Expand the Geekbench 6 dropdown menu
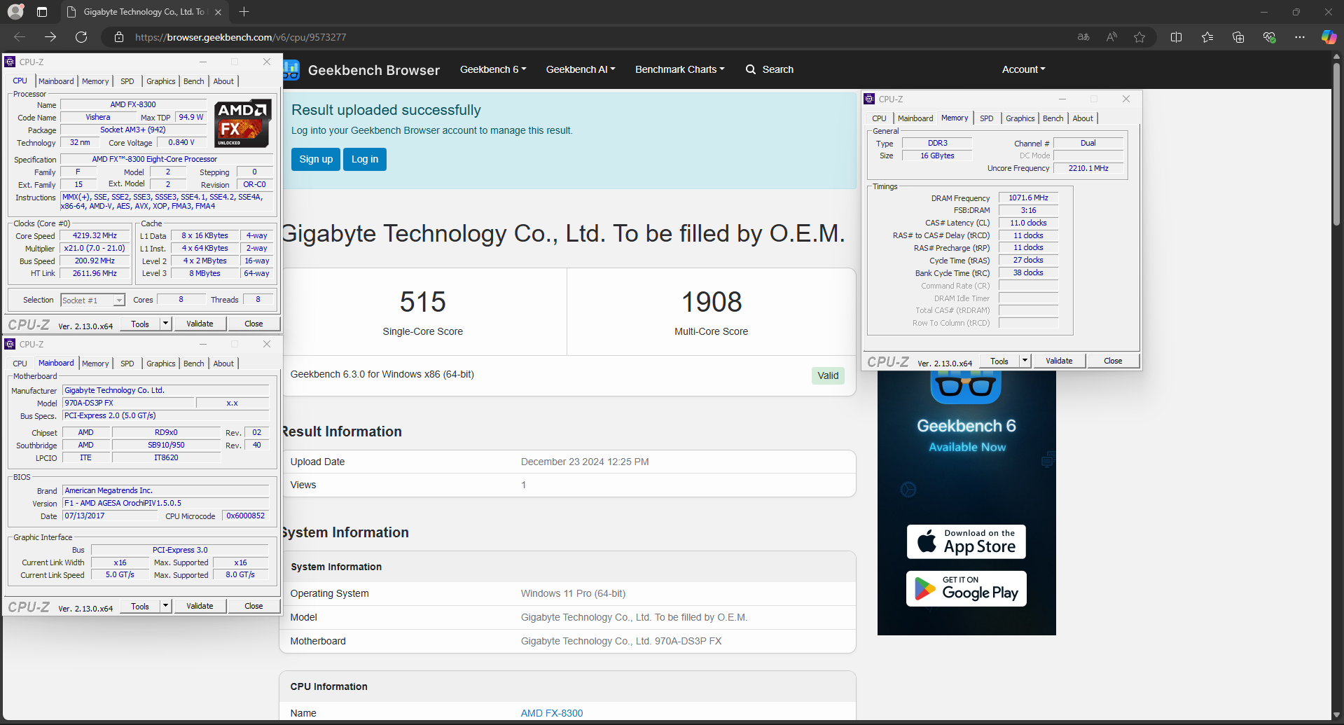Screen dimensions: 1344x725 pyautogui.click(x=493, y=69)
